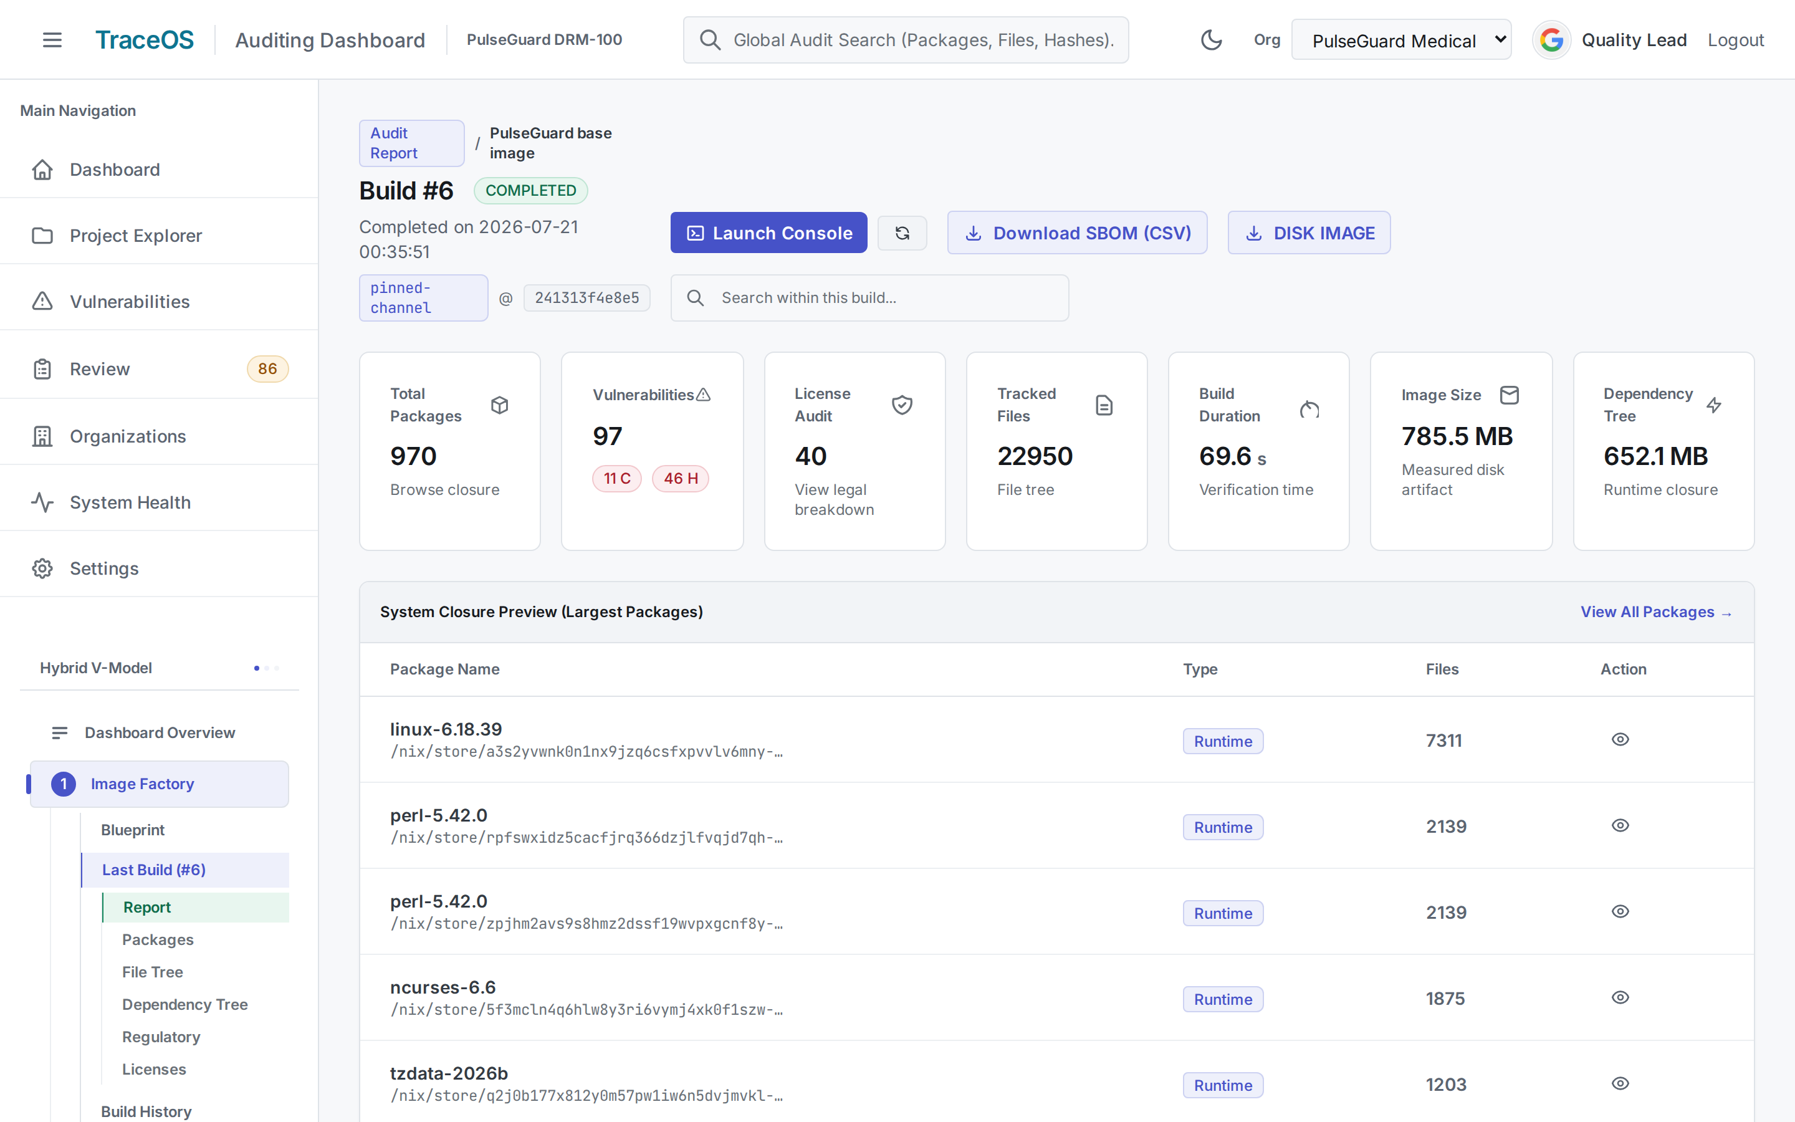Image resolution: width=1795 pixels, height=1122 pixels.
Task: Click commit hash 241313f4e8e5
Action: pos(586,297)
